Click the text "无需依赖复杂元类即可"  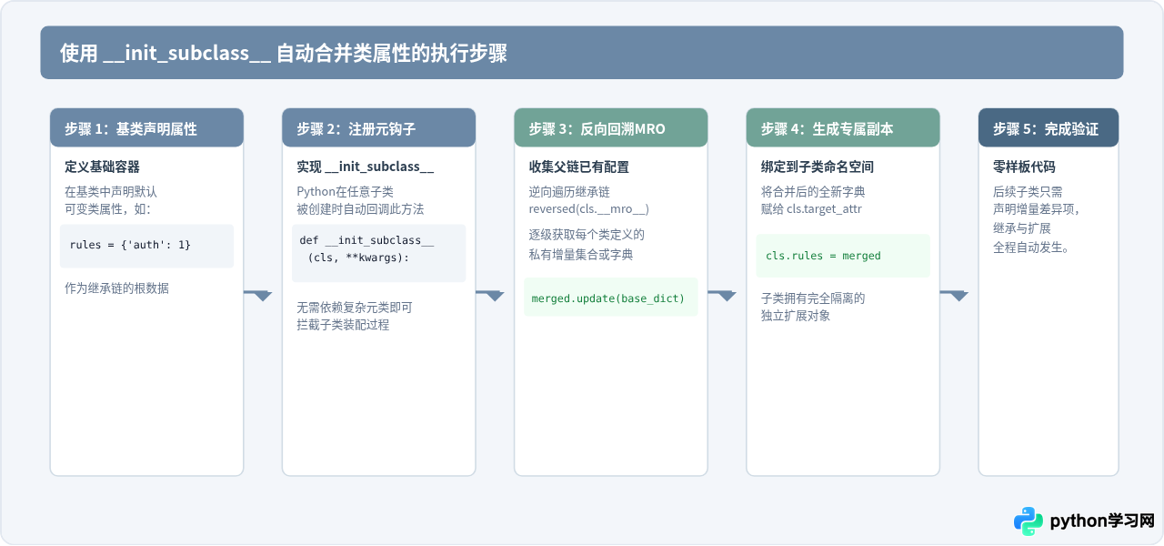tap(354, 308)
